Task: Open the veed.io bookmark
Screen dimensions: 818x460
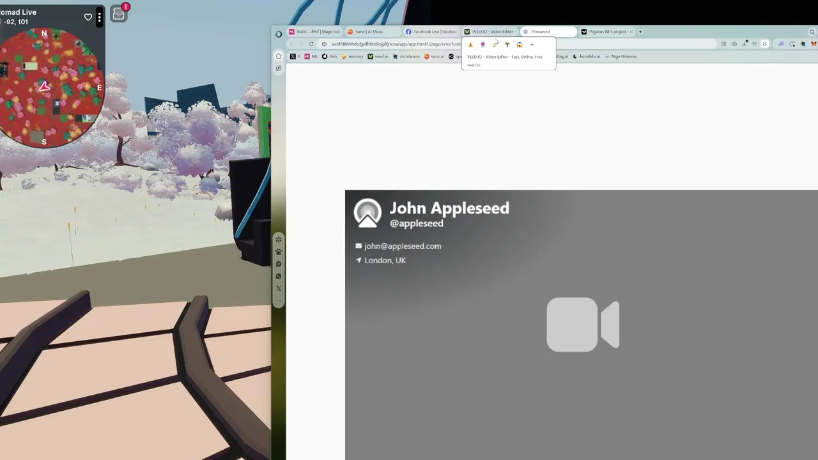Action: (x=378, y=56)
